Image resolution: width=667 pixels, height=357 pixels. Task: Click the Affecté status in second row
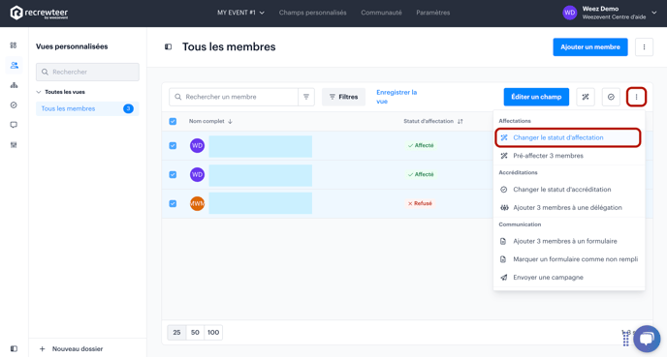pos(421,174)
